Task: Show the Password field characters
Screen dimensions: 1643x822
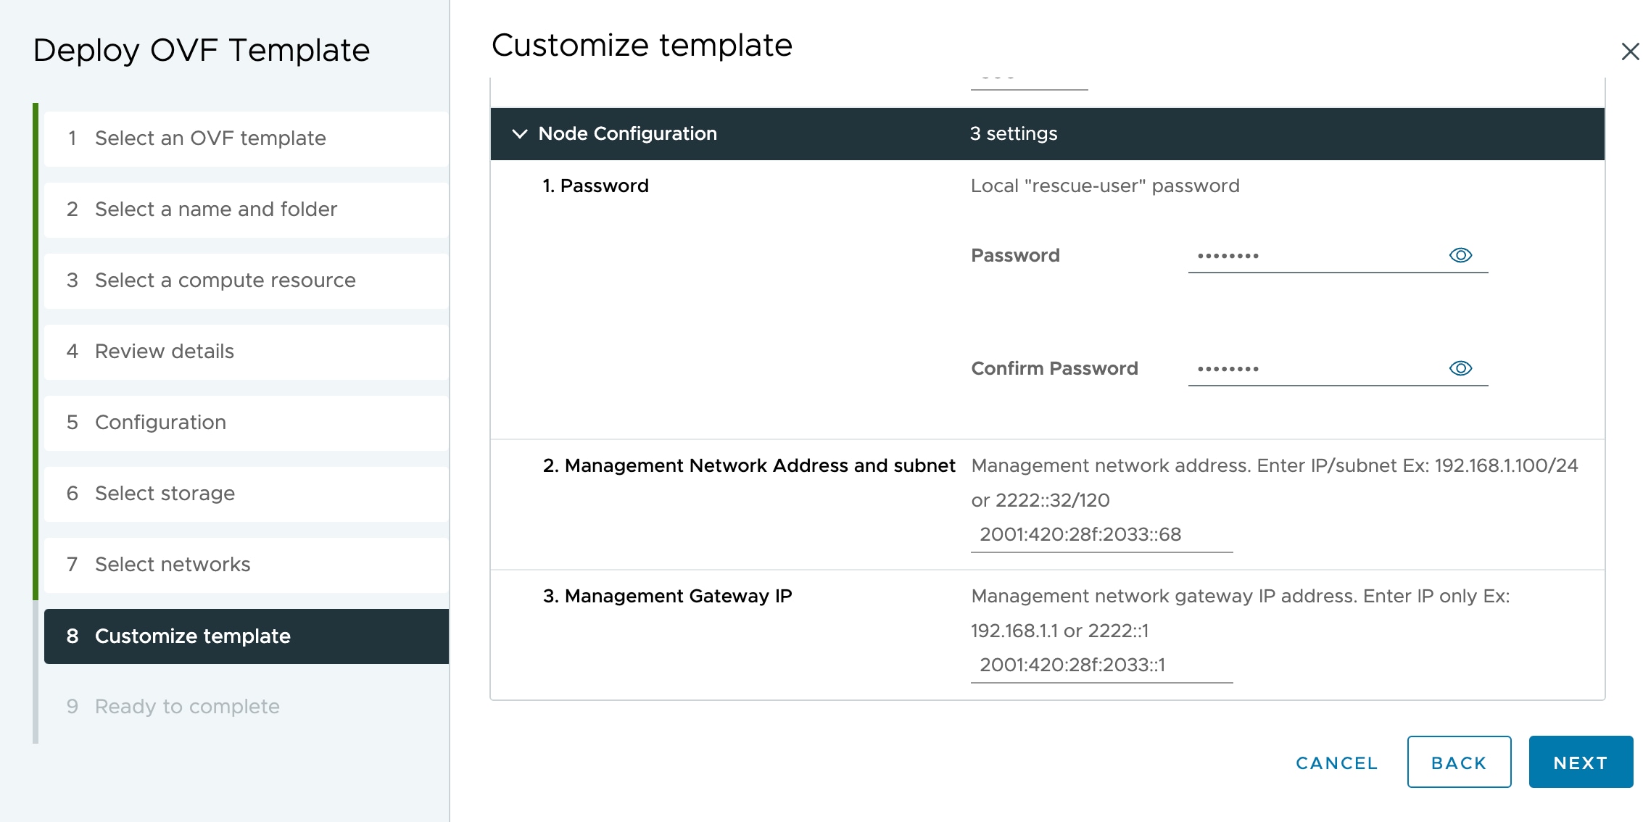Action: coord(1460,255)
